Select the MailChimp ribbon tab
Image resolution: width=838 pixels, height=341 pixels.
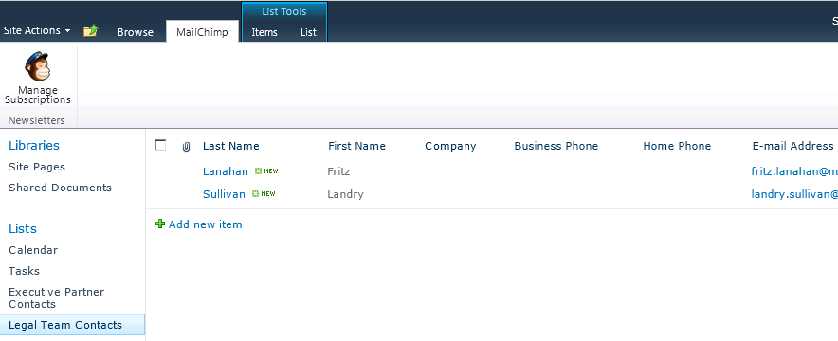tap(202, 32)
